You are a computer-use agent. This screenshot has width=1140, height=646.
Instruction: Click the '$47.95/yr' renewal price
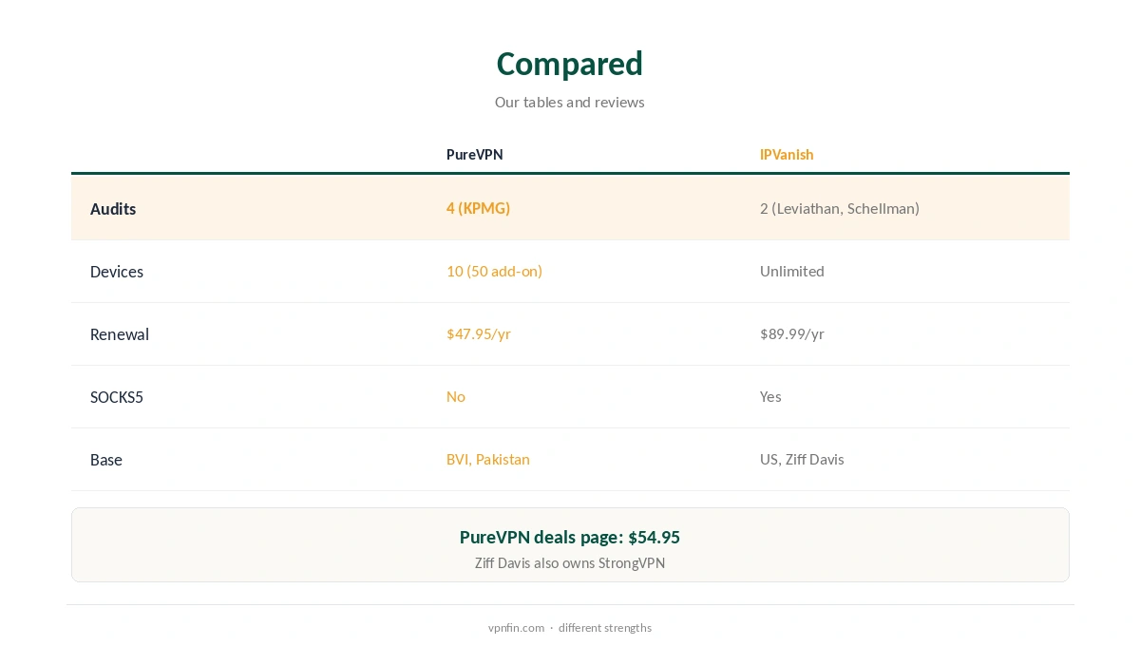[479, 333]
